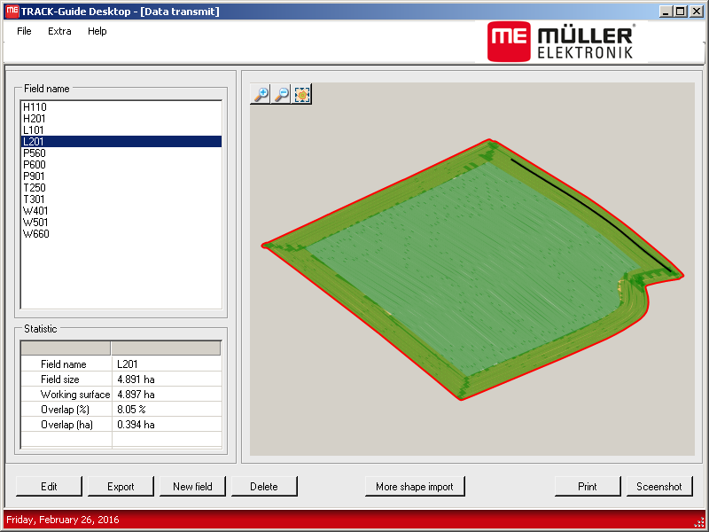This screenshot has height=532, width=709.
Task: Click the zoom in magnifier icon
Action: point(261,94)
